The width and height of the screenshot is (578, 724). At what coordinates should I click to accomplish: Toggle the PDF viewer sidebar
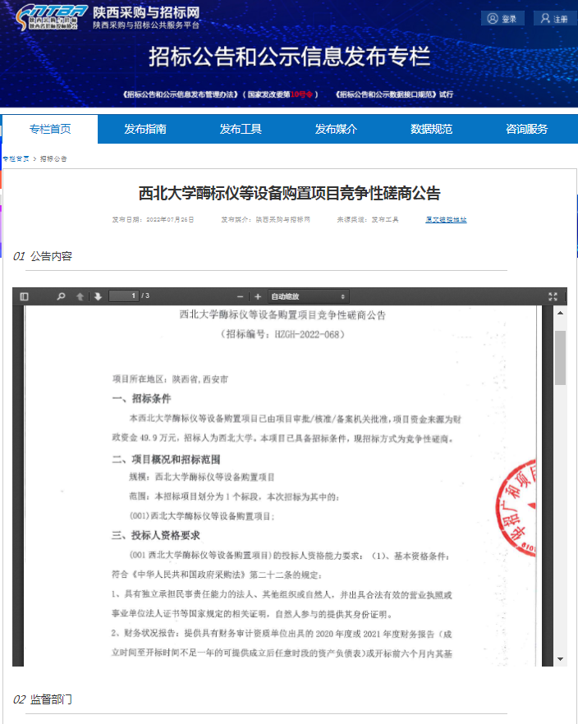(x=24, y=296)
